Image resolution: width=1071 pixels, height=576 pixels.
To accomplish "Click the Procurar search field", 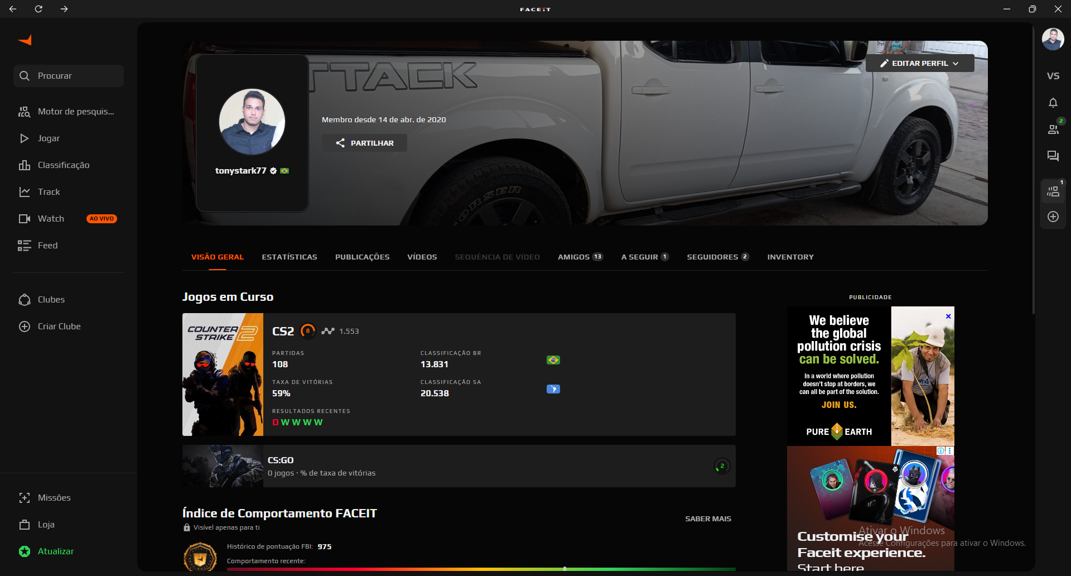I will tap(69, 76).
